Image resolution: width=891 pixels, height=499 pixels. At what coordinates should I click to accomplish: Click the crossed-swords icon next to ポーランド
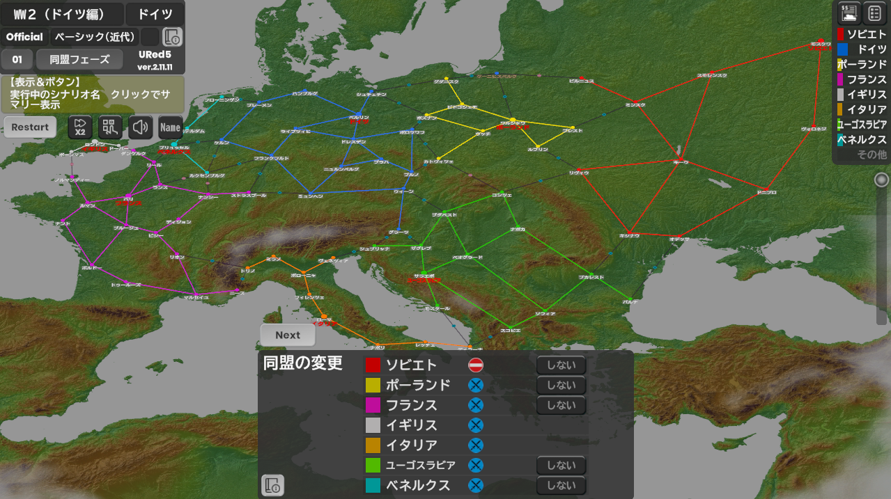(x=476, y=386)
